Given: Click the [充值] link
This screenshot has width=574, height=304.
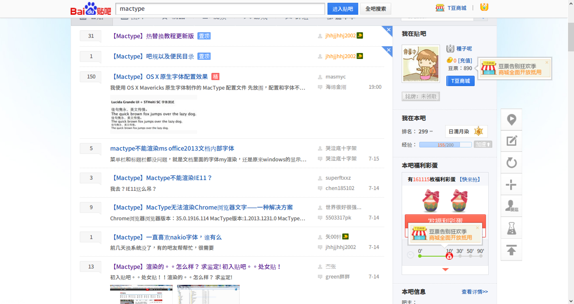Looking at the screenshot, I should [x=465, y=61].
